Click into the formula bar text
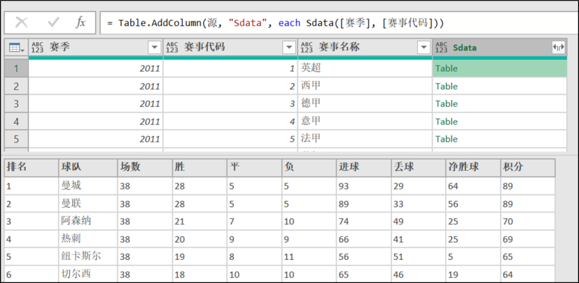The width and height of the screenshot is (579, 283). pyautogui.click(x=276, y=23)
